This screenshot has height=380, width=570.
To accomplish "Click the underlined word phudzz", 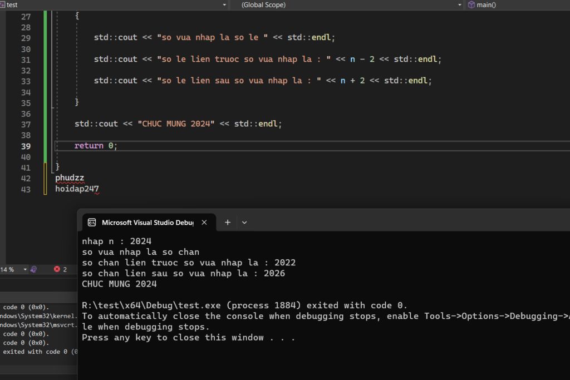I will click(70, 178).
